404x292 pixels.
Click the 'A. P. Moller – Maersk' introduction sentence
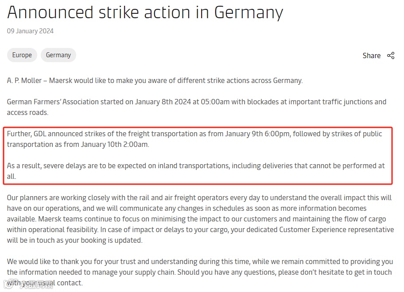(155, 80)
